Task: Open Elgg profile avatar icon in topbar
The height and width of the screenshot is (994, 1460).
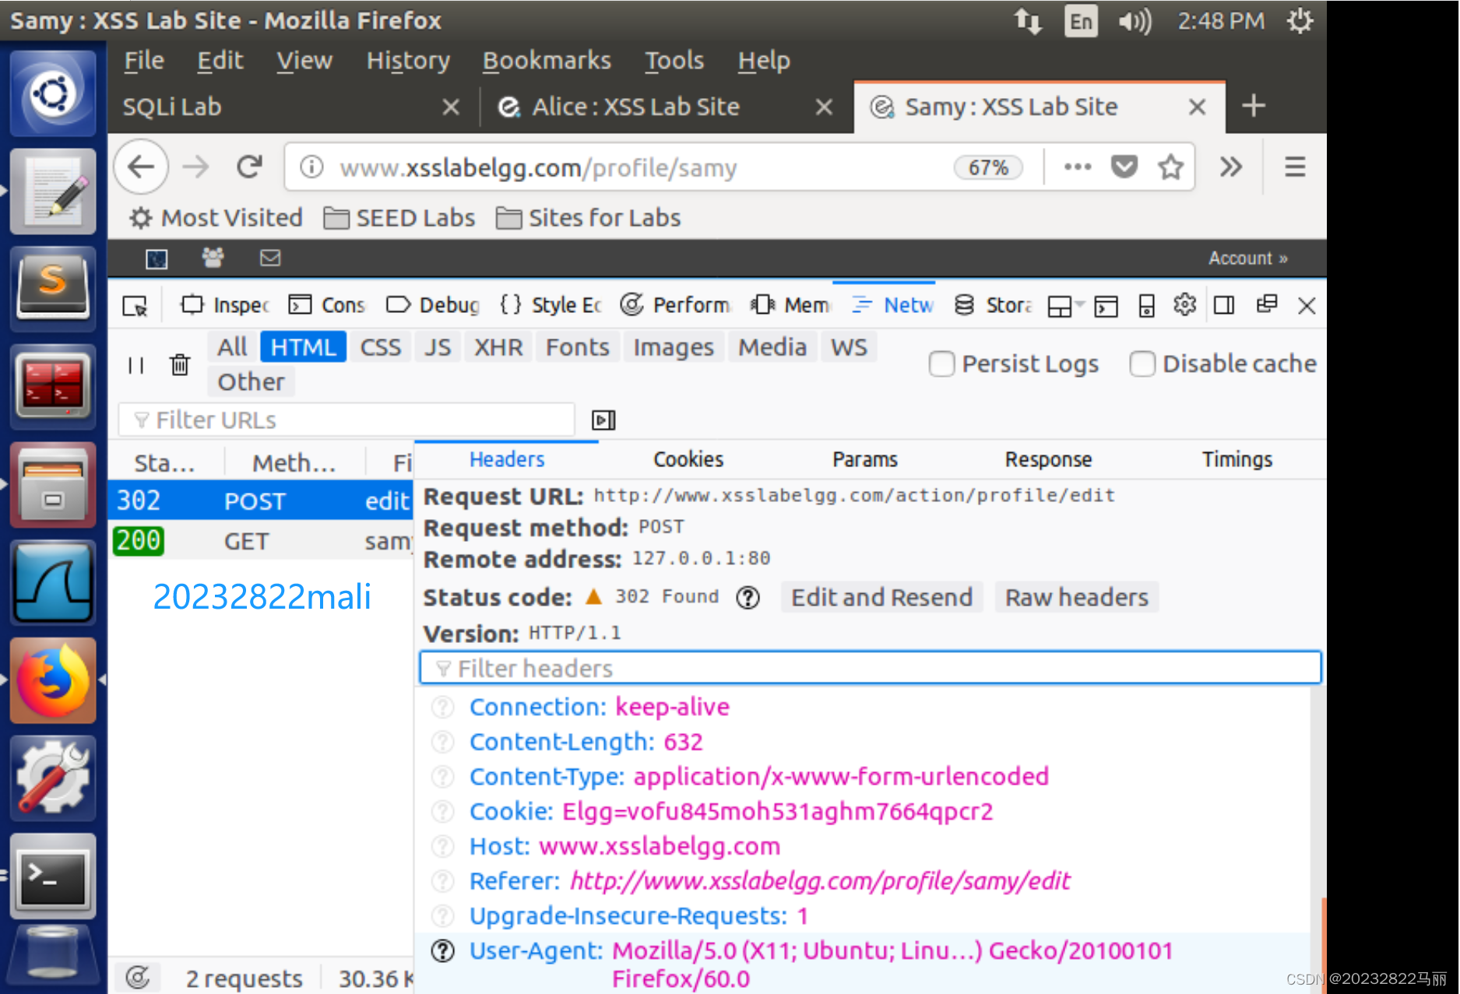Action: tap(157, 258)
